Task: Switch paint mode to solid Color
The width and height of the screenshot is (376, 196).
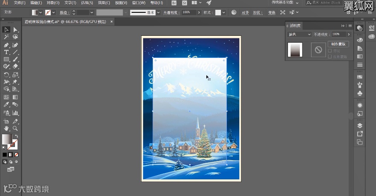Action: tap(5, 155)
